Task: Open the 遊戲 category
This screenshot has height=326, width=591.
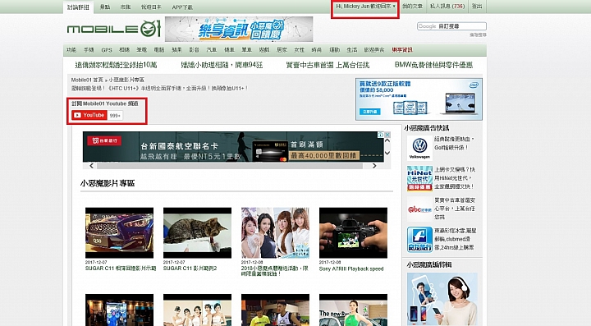Action: point(264,50)
